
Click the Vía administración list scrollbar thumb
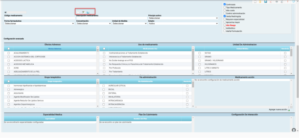[193, 85]
